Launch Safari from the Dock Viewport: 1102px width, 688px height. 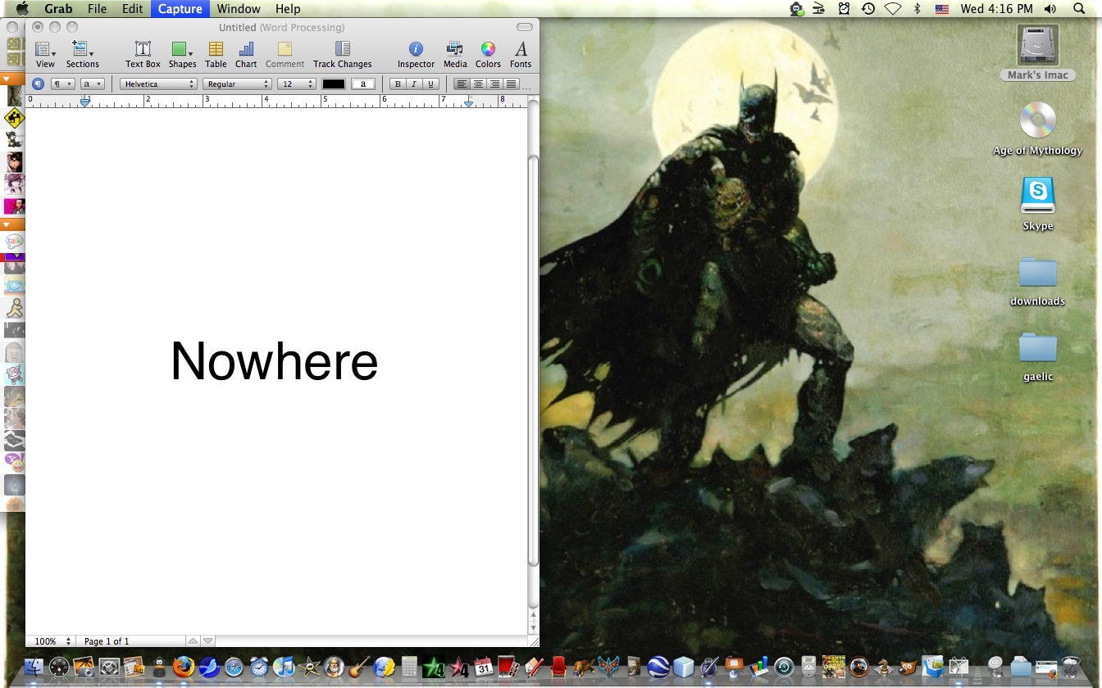click(234, 667)
